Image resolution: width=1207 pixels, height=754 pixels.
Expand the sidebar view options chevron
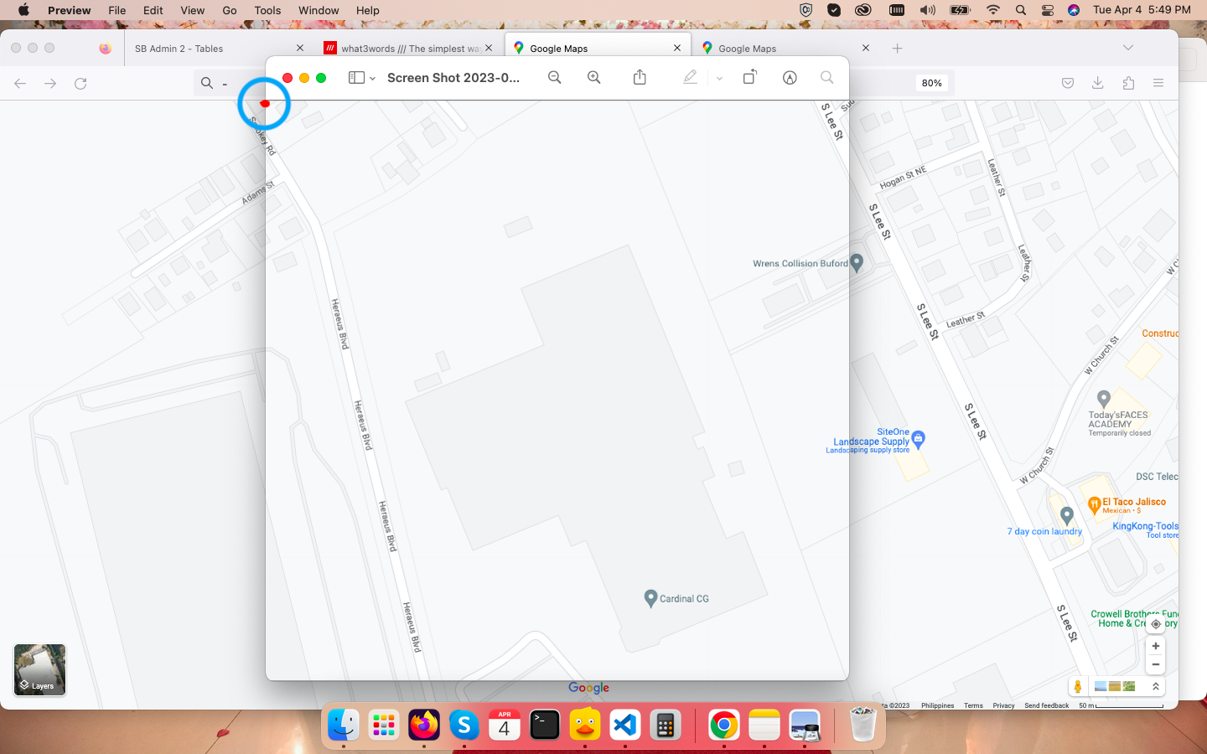372,78
